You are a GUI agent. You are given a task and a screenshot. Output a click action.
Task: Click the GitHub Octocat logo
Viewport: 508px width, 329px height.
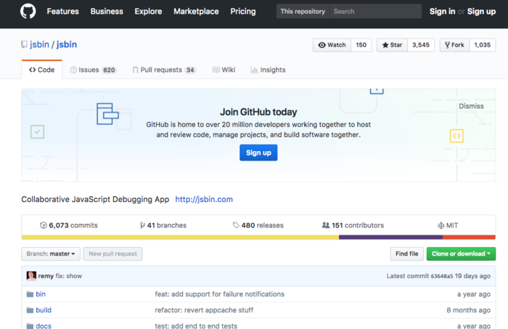coord(28,12)
